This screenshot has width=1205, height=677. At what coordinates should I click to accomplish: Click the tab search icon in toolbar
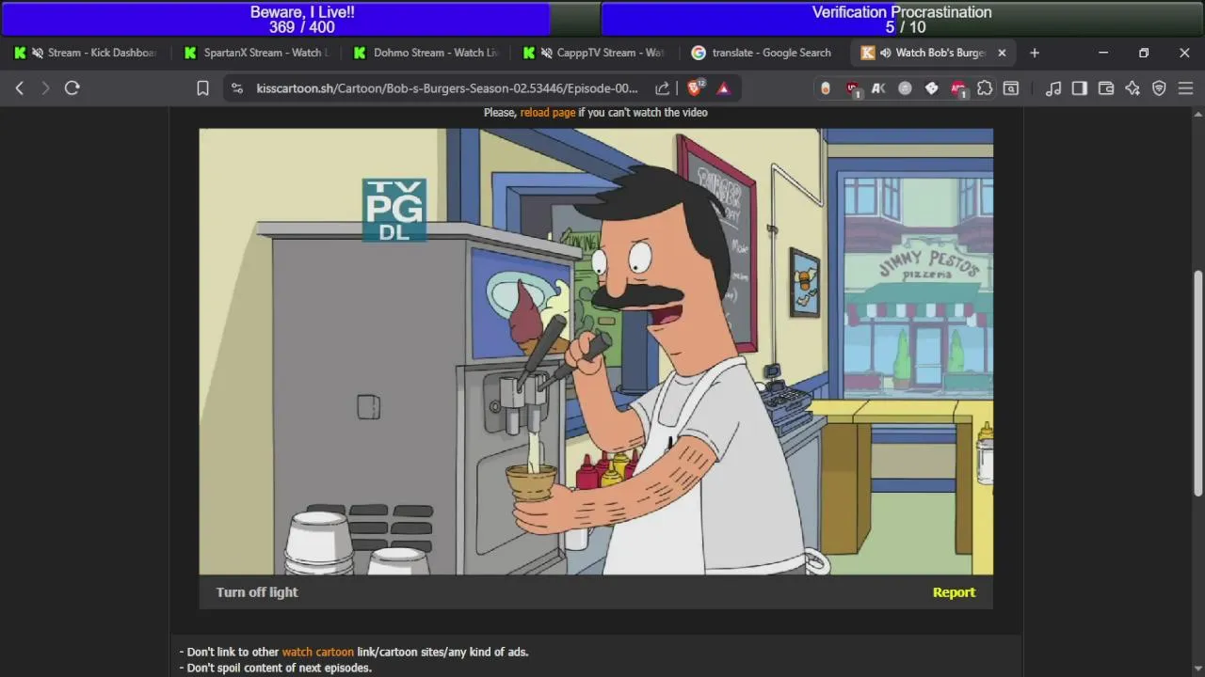point(1011,88)
